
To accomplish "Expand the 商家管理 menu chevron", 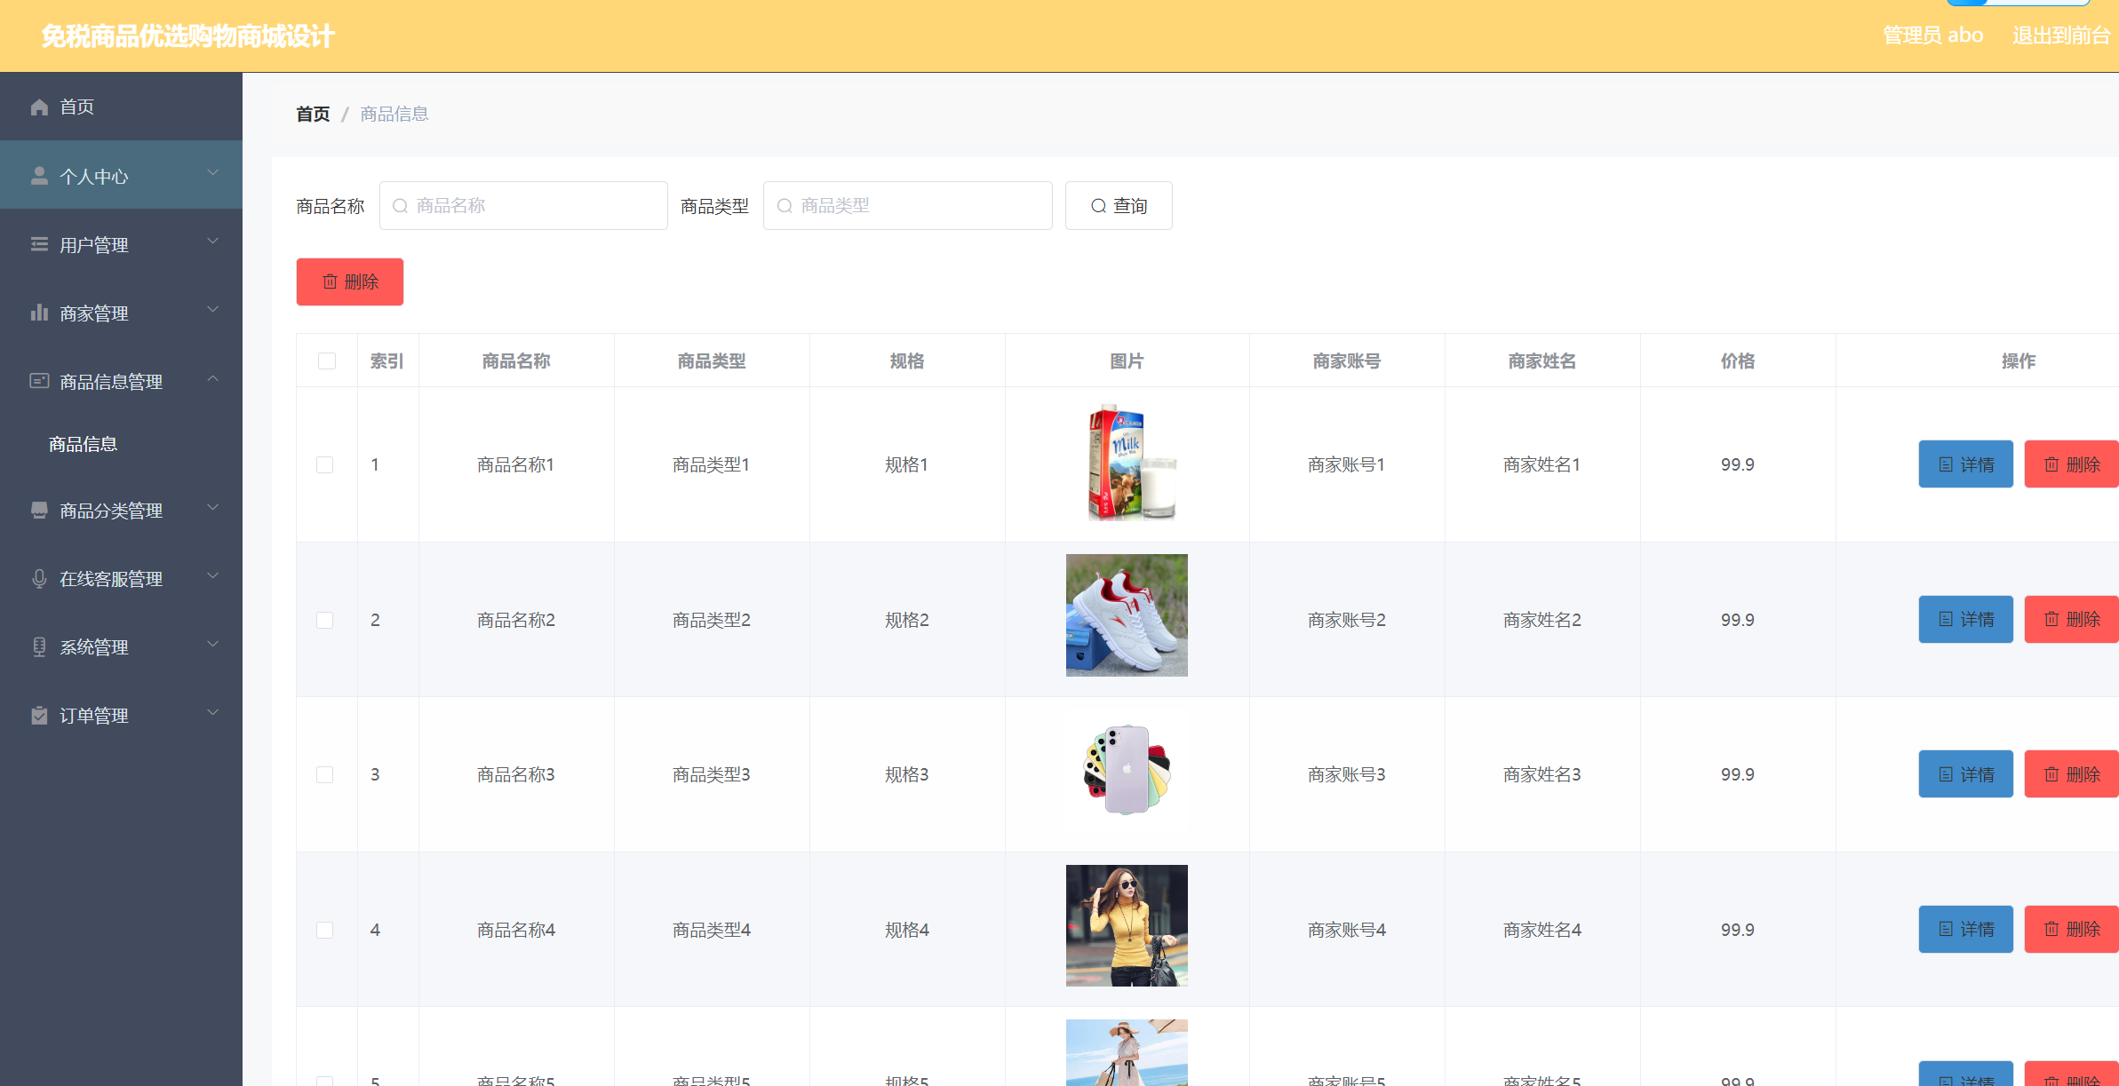I will tap(213, 310).
